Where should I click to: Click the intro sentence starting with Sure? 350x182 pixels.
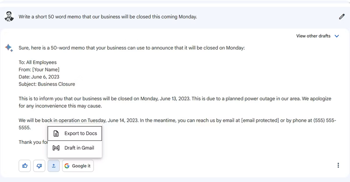(x=131, y=48)
